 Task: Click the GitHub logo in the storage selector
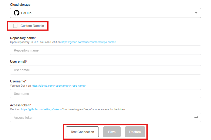17,13
